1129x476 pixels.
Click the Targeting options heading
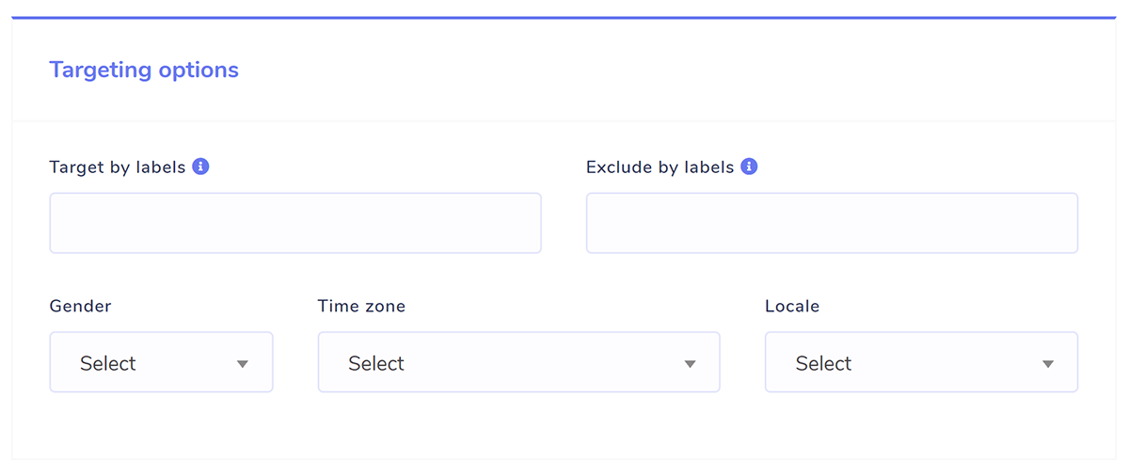pos(144,70)
